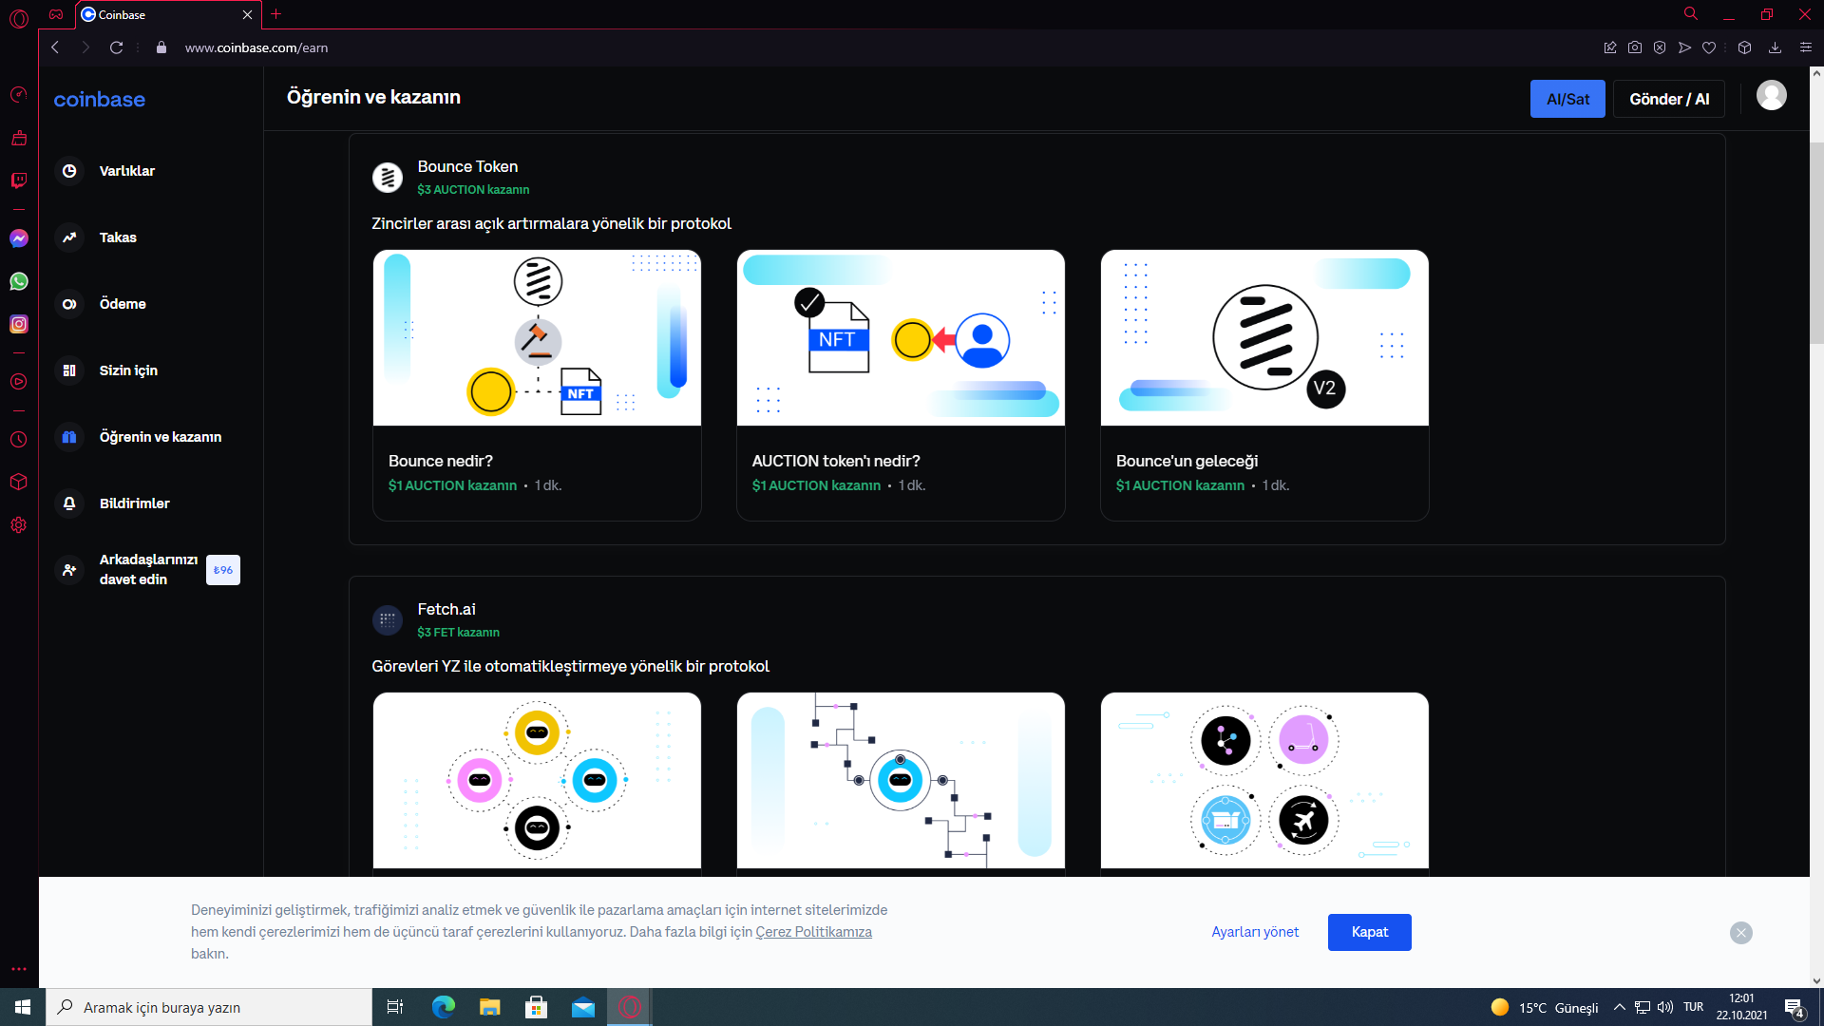Click Ayarları yönet in the cookie banner
This screenshot has height=1026, width=1824.
pyautogui.click(x=1255, y=932)
